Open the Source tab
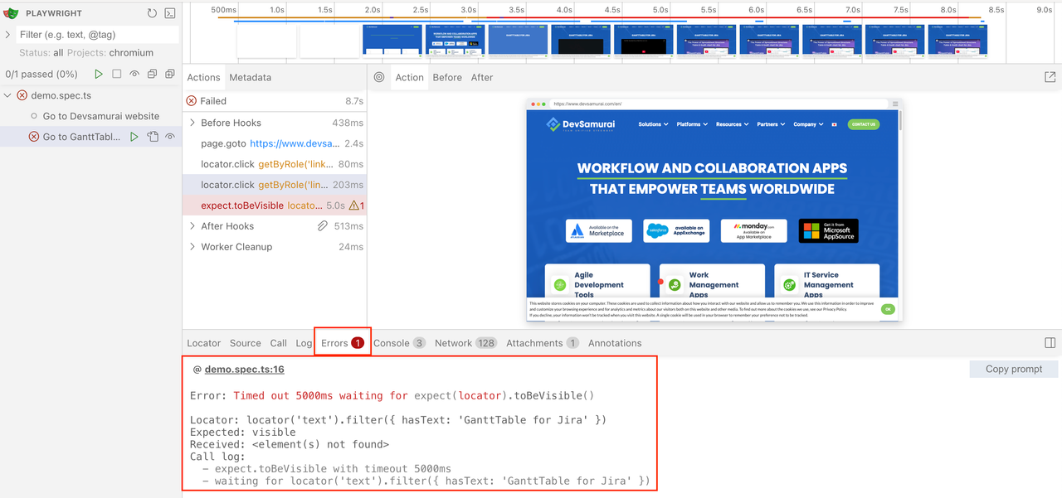Viewport: 1062px width, 498px height. [x=246, y=343]
